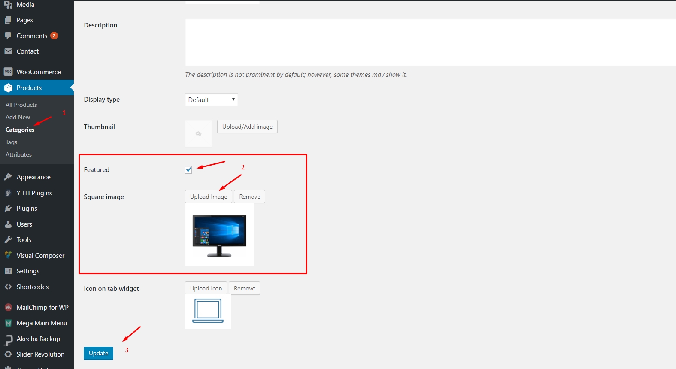Click the Settings sliders icon
676x369 pixels.
point(8,271)
